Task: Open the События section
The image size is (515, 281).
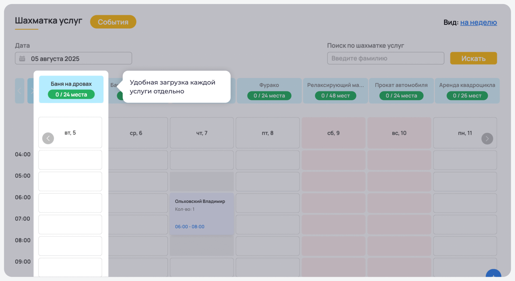Action: [x=113, y=22]
